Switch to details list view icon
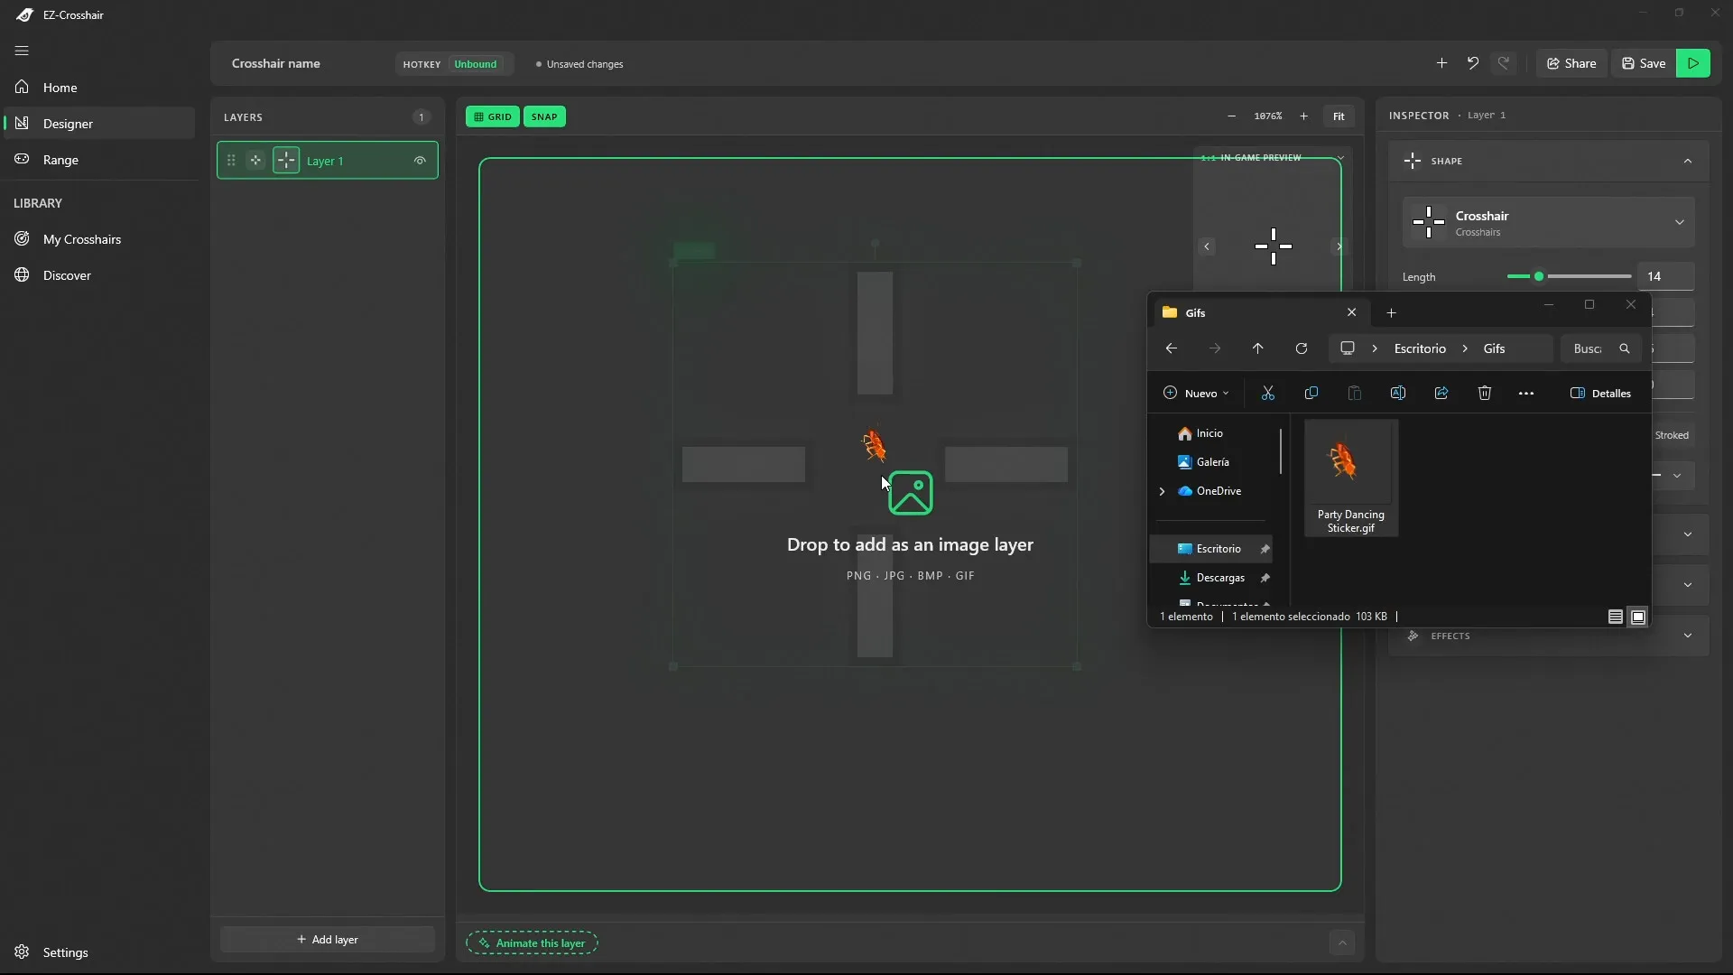Viewport: 1733px width, 975px height. (x=1616, y=617)
